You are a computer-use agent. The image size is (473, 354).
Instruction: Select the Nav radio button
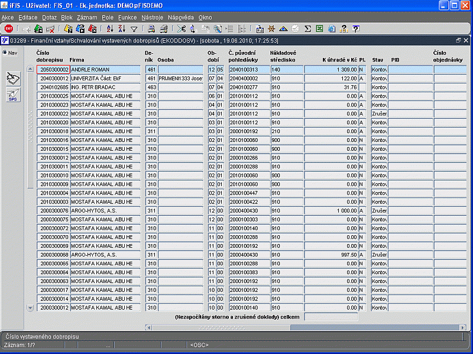5,53
